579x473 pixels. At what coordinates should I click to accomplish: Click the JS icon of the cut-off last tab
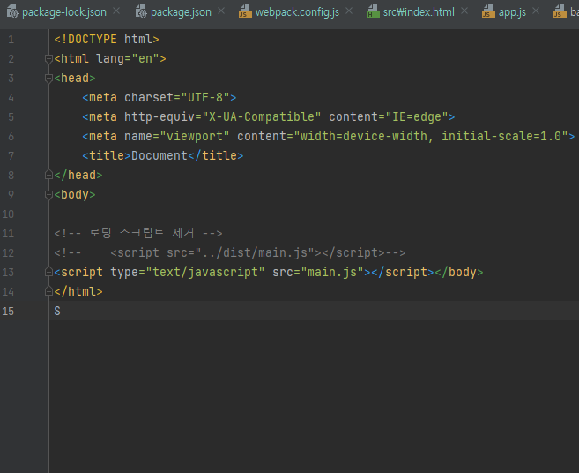(x=560, y=11)
